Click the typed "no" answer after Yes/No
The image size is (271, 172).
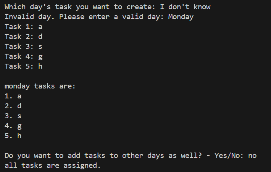(x=252, y=156)
